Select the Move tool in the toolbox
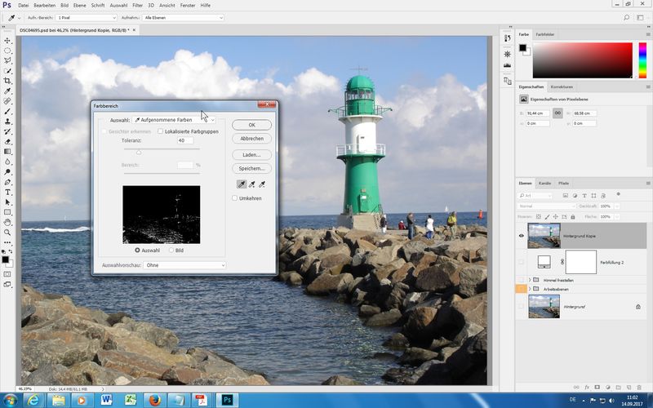The width and height of the screenshot is (653, 408). (x=7, y=40)
